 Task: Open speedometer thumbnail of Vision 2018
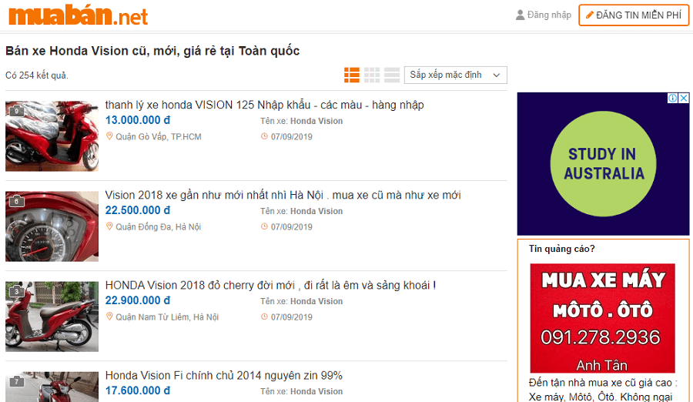[52, 226]
